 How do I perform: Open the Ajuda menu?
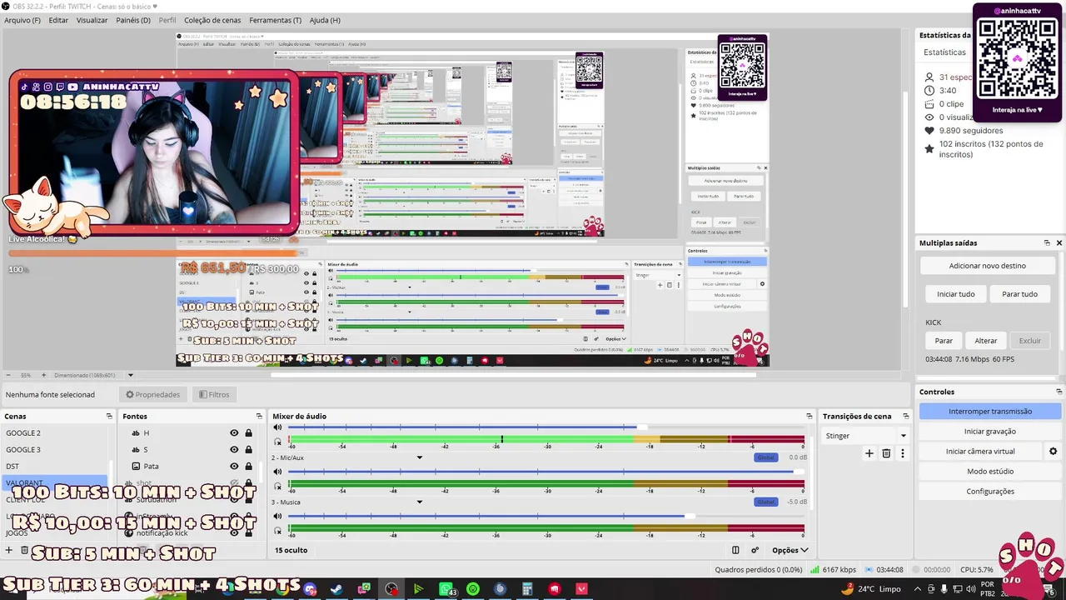(x=325, y=20)
